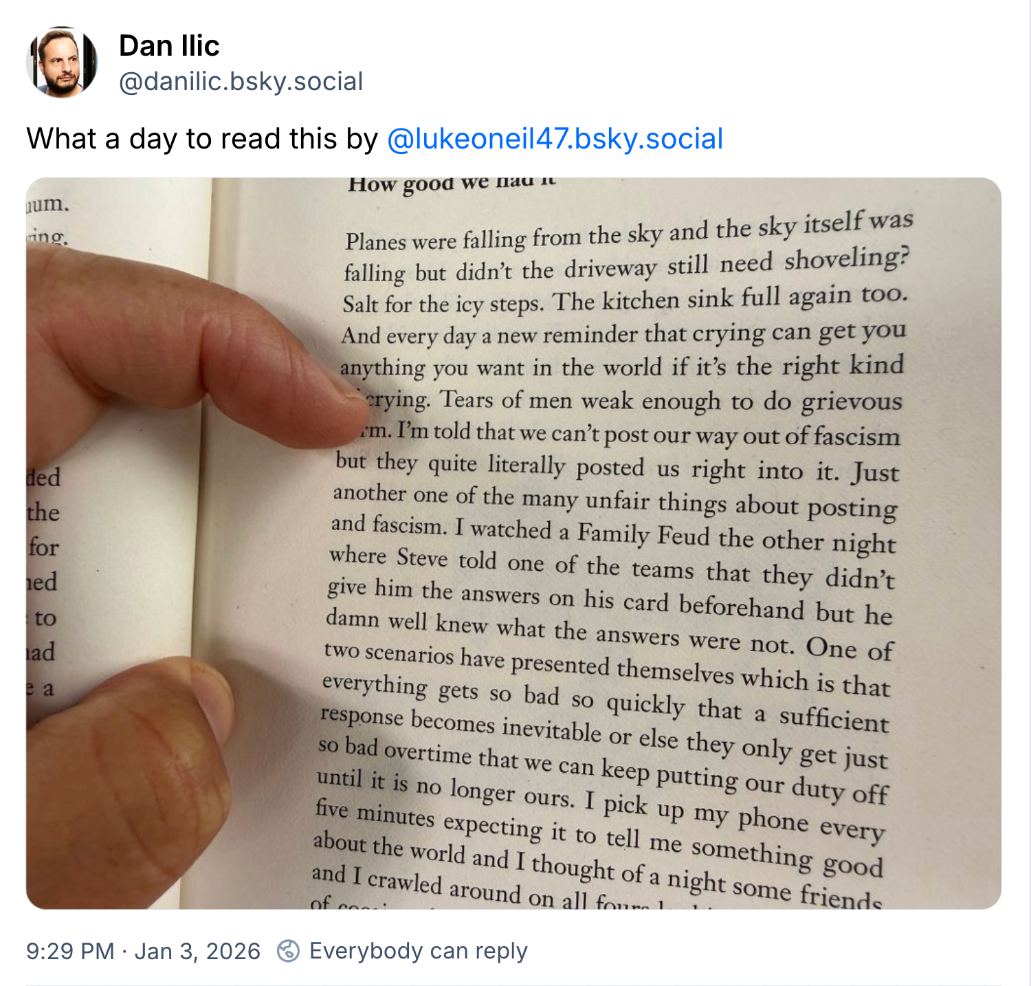Click the globe reply-settings icon
The image size is (1031, 986).
(288, 951)
